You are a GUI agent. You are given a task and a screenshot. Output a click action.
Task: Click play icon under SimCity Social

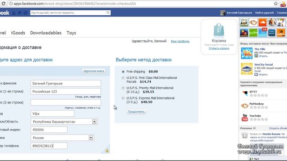[256, 75]
